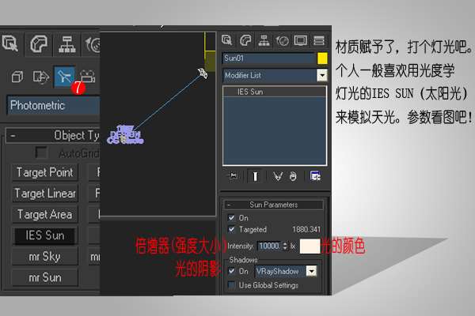Click Make Unique icon under modifier stack
475x316 pixels.
point(277,176)
